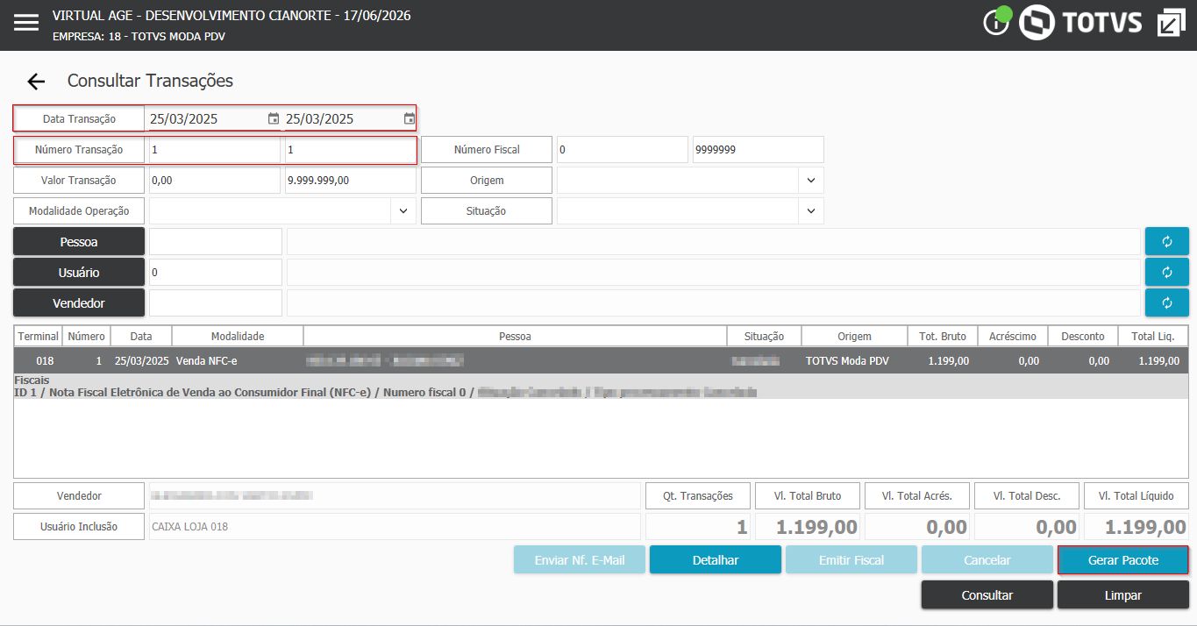Expand the Modalidade Operação dropdown

click(x=403, y=211)
